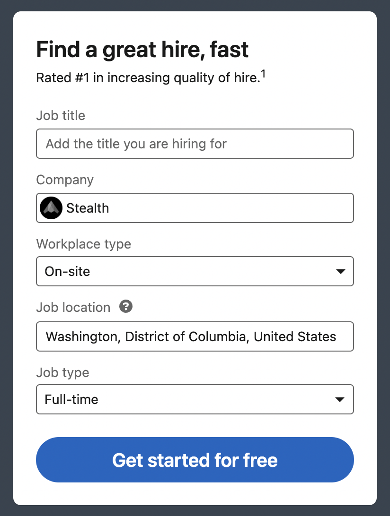Click the Job title label

click(x=61, y=116)
